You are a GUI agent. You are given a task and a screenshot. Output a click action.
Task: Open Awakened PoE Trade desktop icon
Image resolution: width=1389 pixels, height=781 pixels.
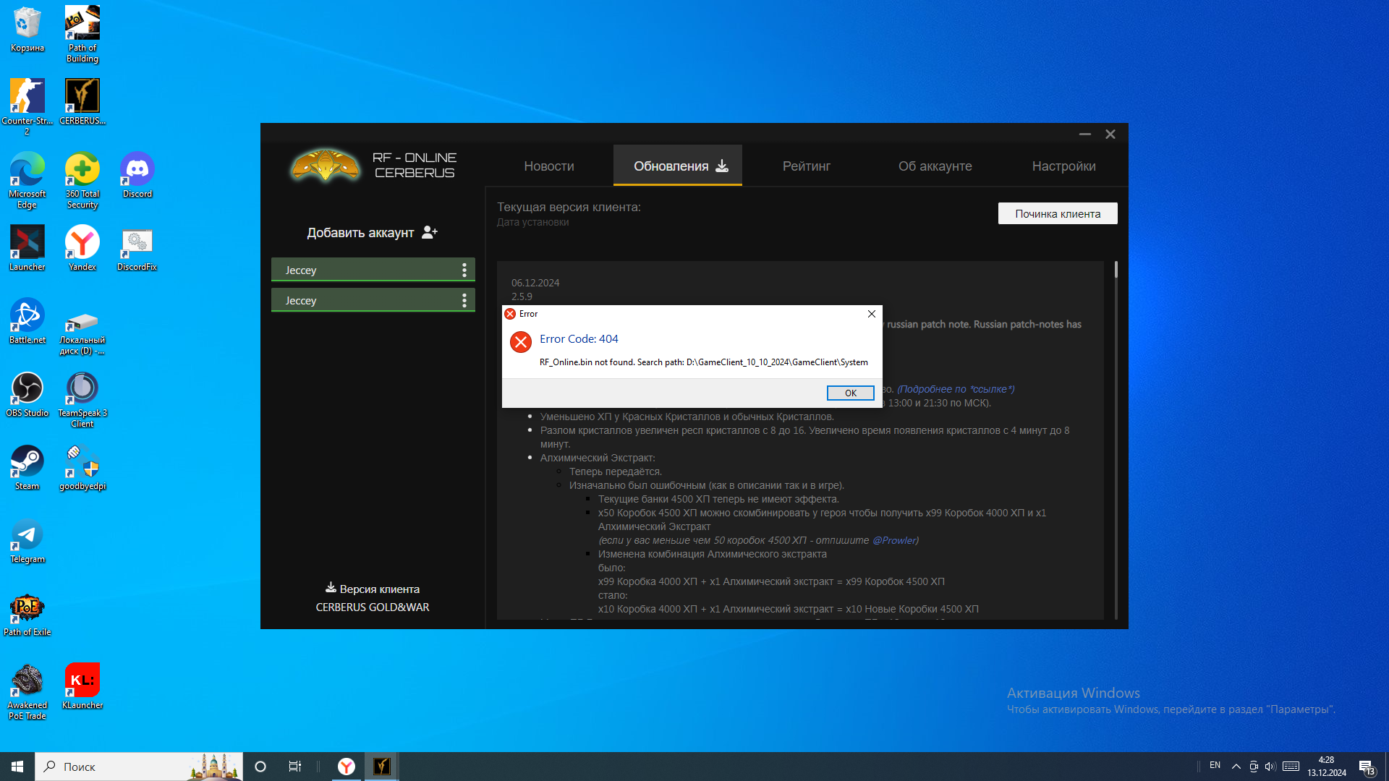(27, 691)
